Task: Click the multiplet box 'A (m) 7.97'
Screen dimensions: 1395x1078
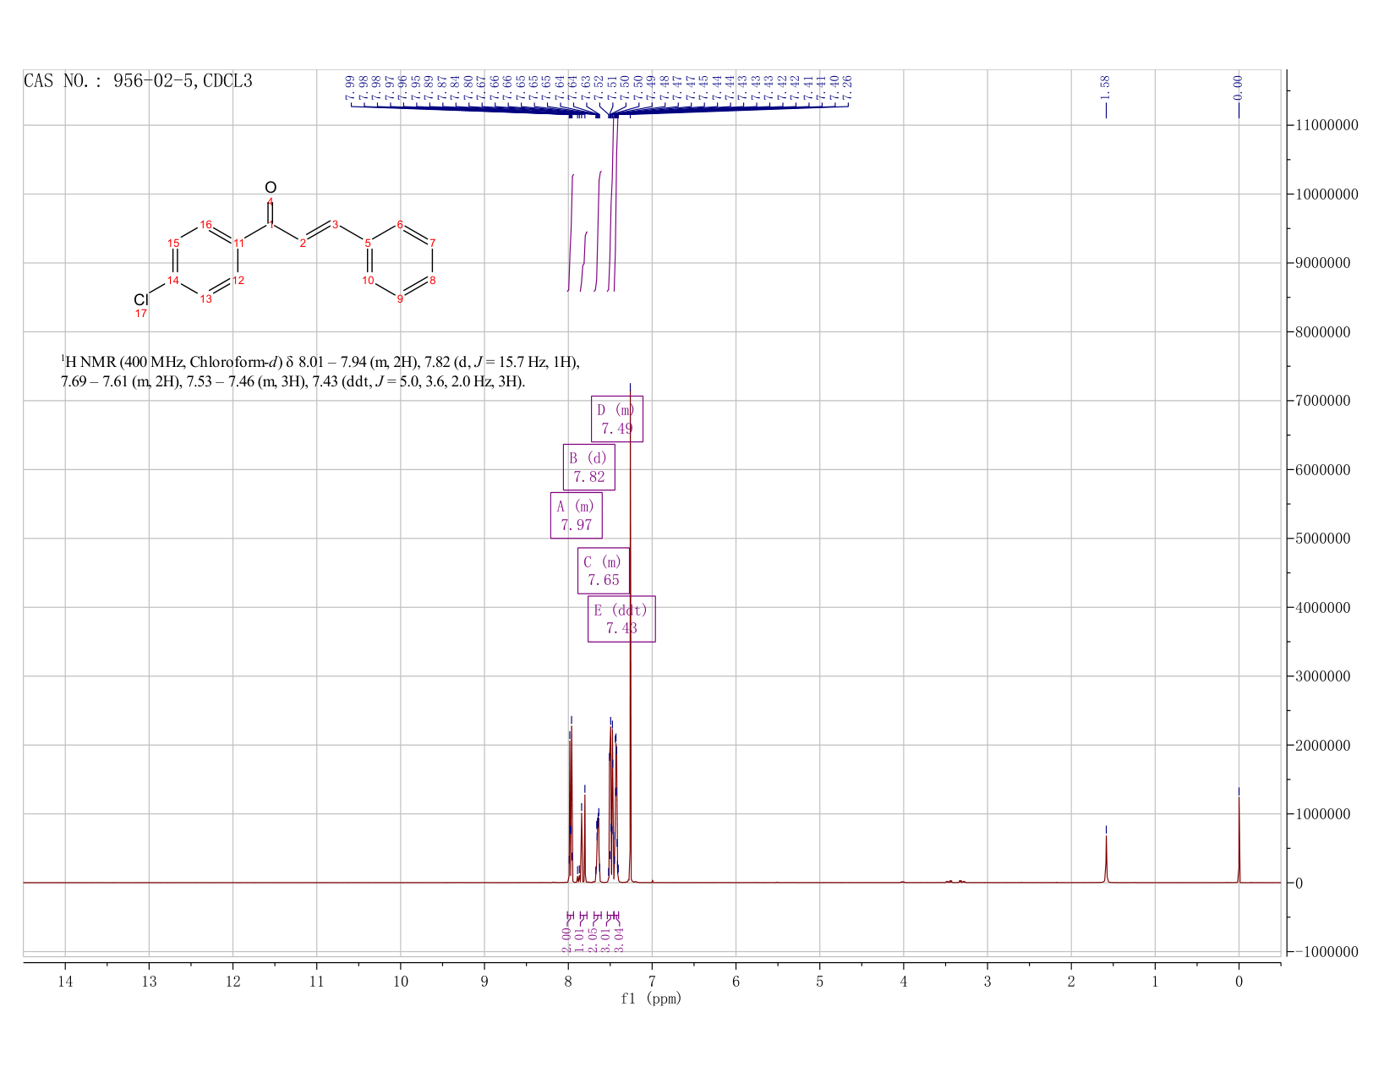Action: [577, 515]
